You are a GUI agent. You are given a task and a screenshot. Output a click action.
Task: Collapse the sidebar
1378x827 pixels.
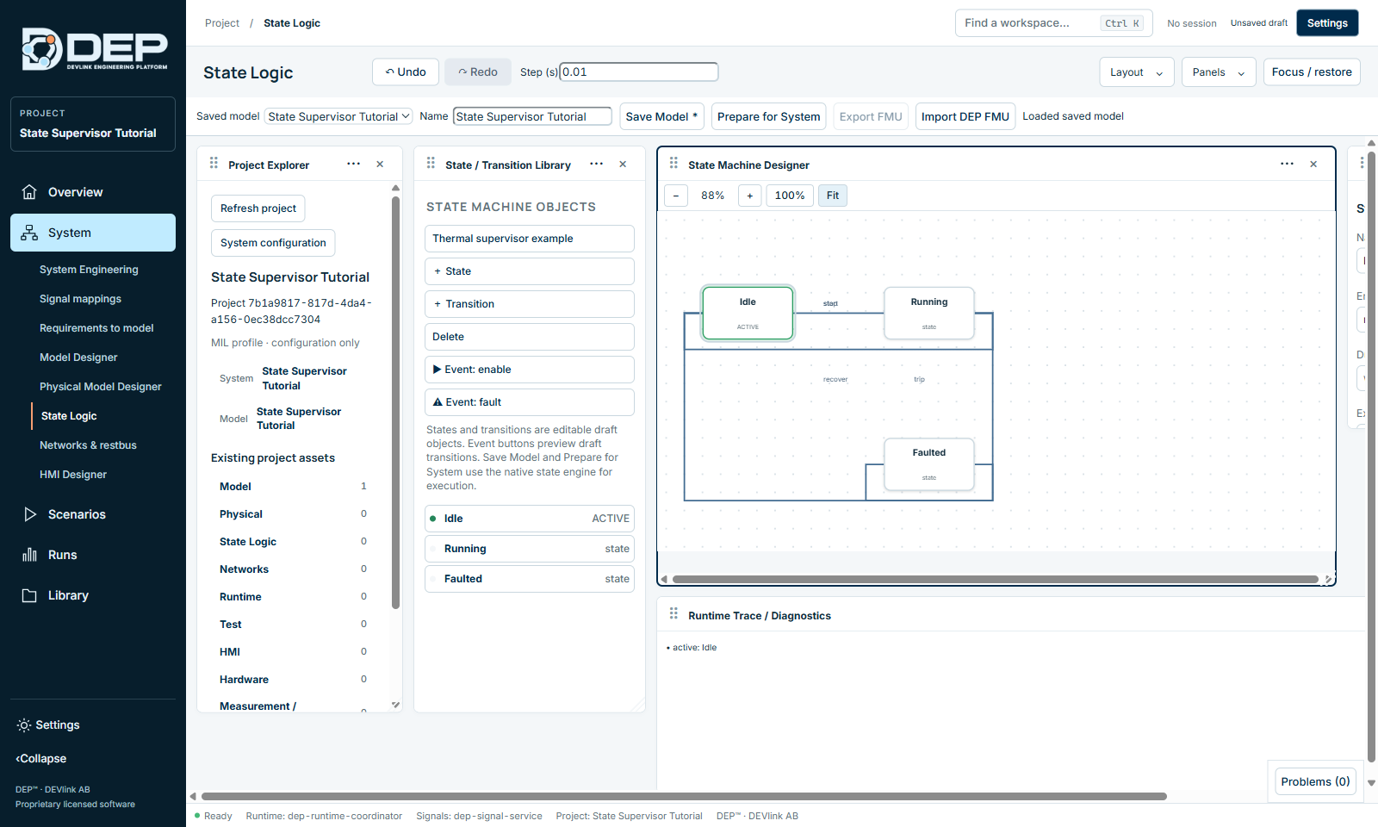pyautogui.click(x=41, y=759)
